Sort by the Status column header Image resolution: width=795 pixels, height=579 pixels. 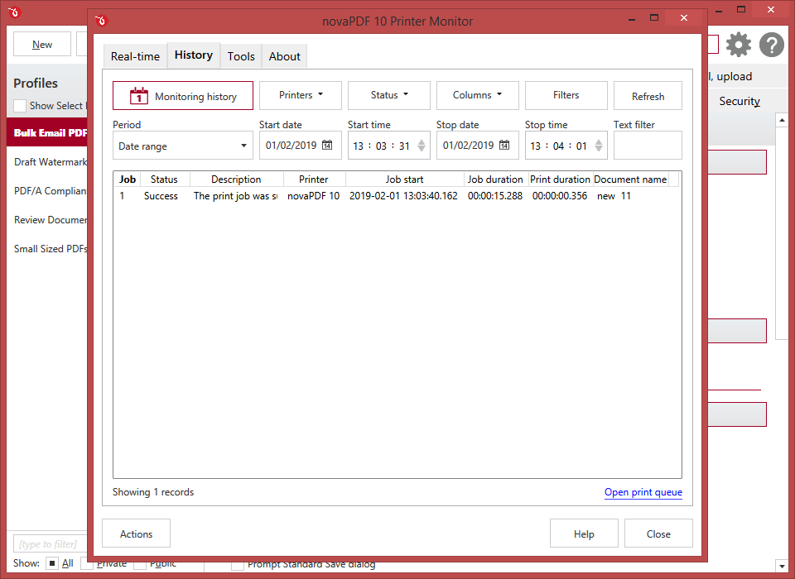coord(164,179)
